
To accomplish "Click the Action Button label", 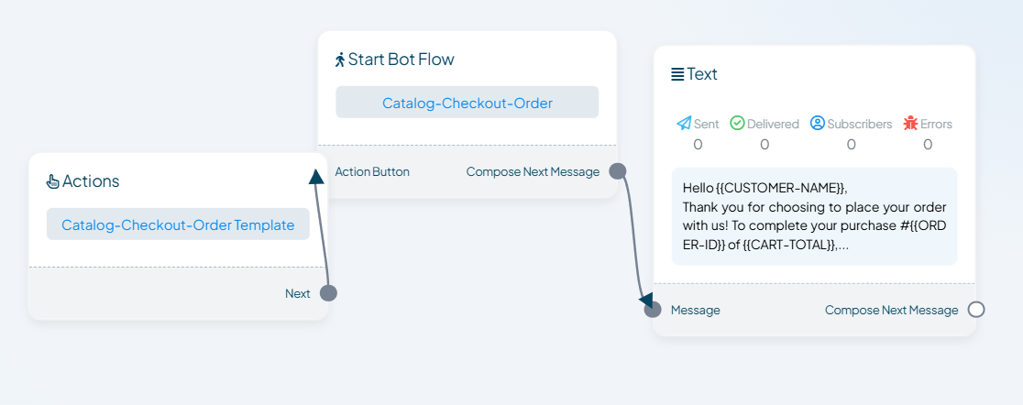I will click(x=372, y=172).
